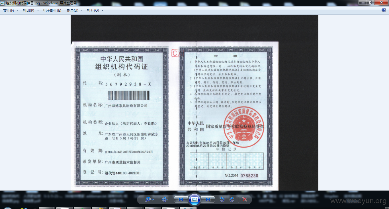Minimize the photo viewer window

(363, 2)
